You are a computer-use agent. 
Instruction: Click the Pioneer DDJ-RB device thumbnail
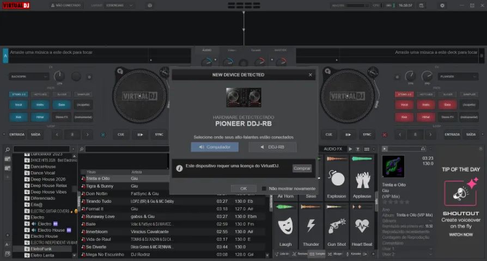point(243,97)
